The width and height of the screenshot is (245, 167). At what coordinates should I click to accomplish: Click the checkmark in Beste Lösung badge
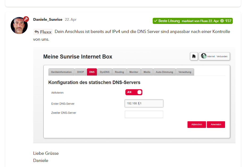tap(156, 21)
